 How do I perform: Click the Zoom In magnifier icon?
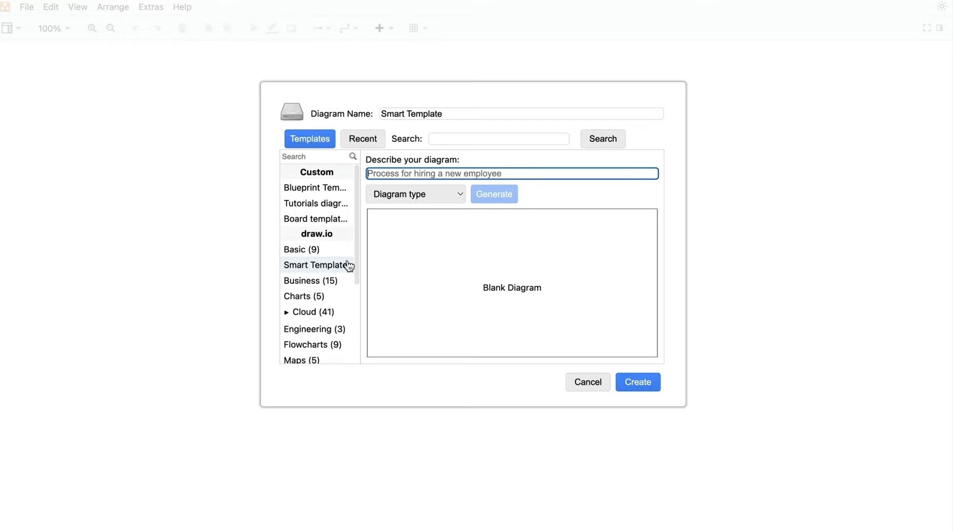[92, 28]
